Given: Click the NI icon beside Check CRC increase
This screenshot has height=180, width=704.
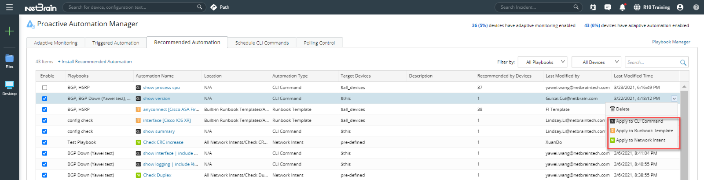Looking at the screenshot, I should pyautogui.click(x=138, y=142).
